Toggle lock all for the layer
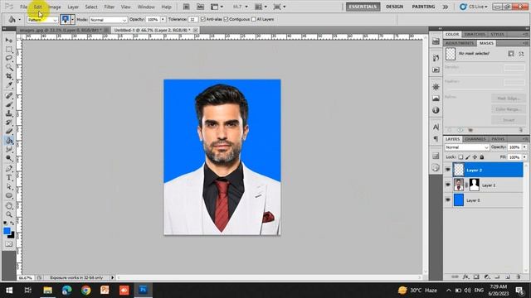Viewport: 531px width, 298px height. tap(482, 157)
